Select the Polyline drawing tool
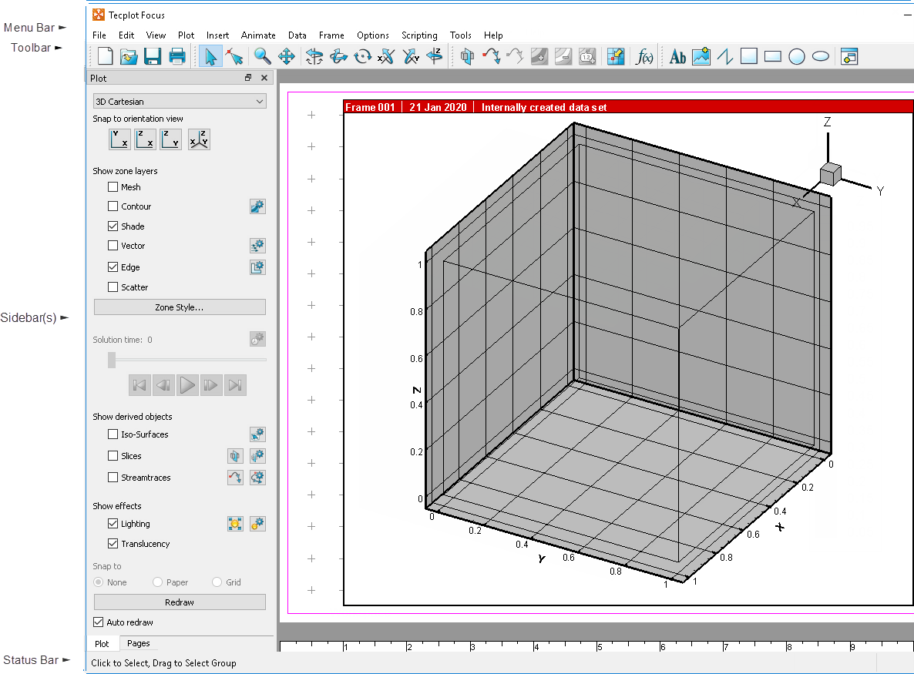Image resolution: width=914 pixels, height=674 pixels. [725, 56]
